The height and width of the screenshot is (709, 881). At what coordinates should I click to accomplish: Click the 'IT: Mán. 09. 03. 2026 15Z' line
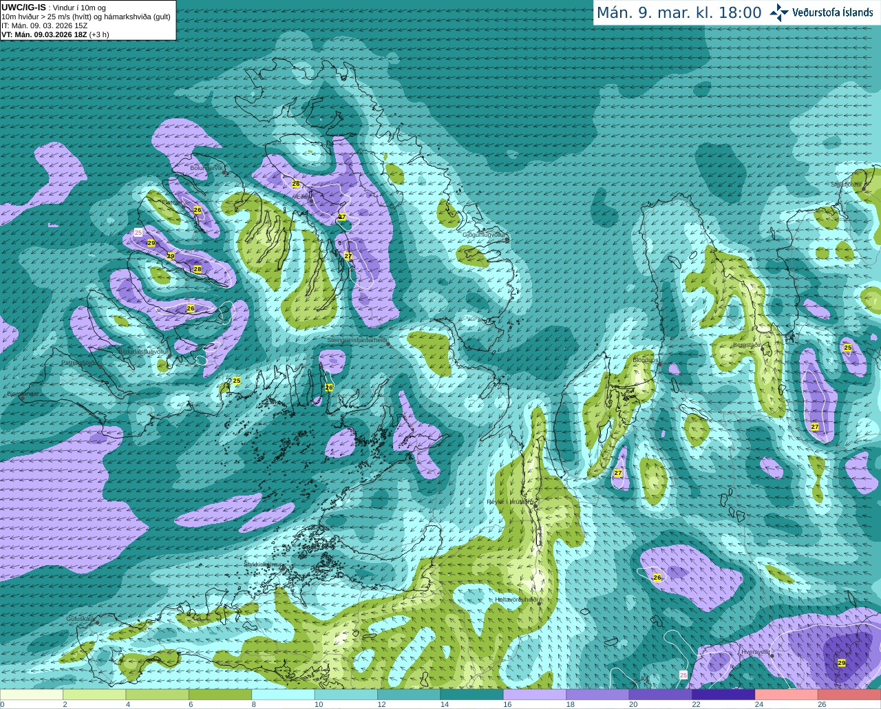(x=44, y=25)
